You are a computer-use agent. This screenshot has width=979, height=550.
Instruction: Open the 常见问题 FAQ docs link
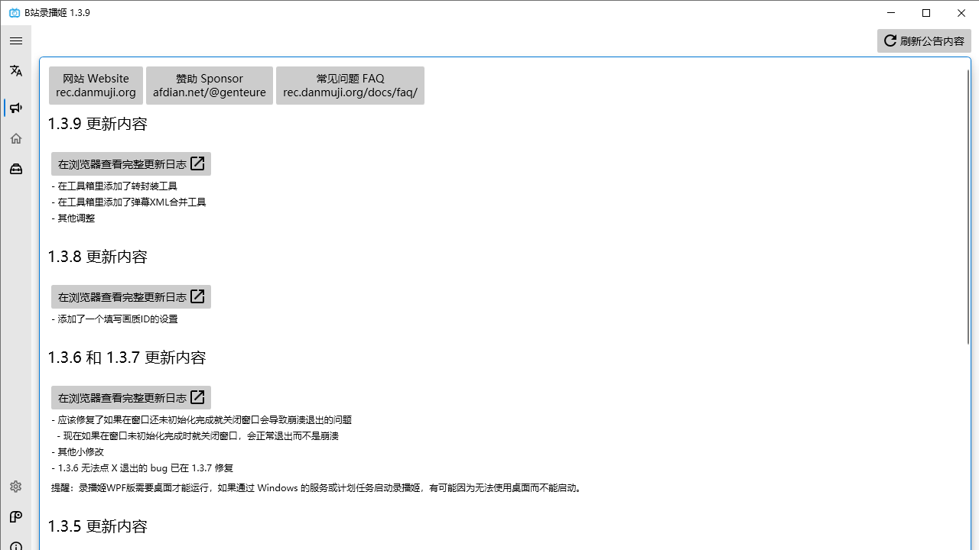click(x=350, y=85)
